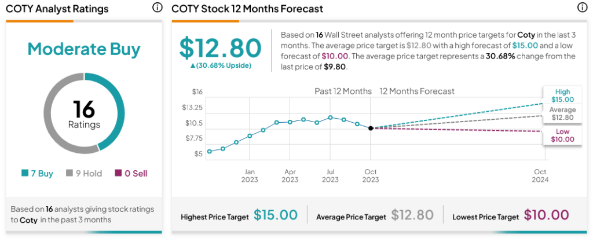
Task: Click the info icon beside 12 Months Forecast
Action: pos(581,8)
